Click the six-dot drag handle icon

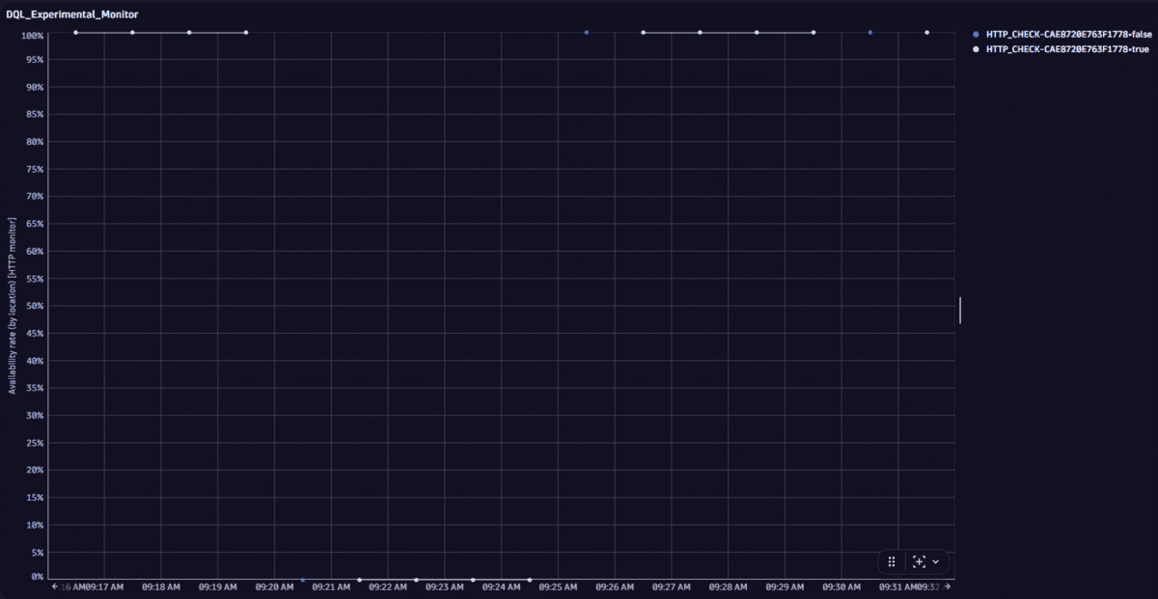pyautogui.click(x=890, y=560)
